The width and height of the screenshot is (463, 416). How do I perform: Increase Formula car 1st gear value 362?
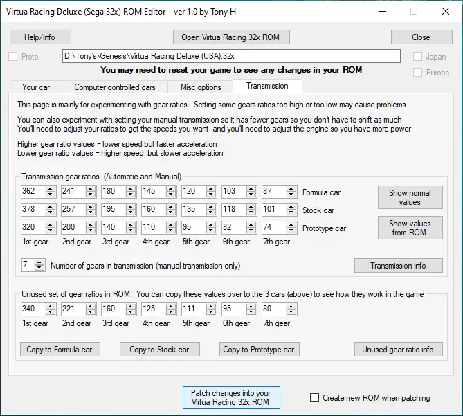point(51,189)
